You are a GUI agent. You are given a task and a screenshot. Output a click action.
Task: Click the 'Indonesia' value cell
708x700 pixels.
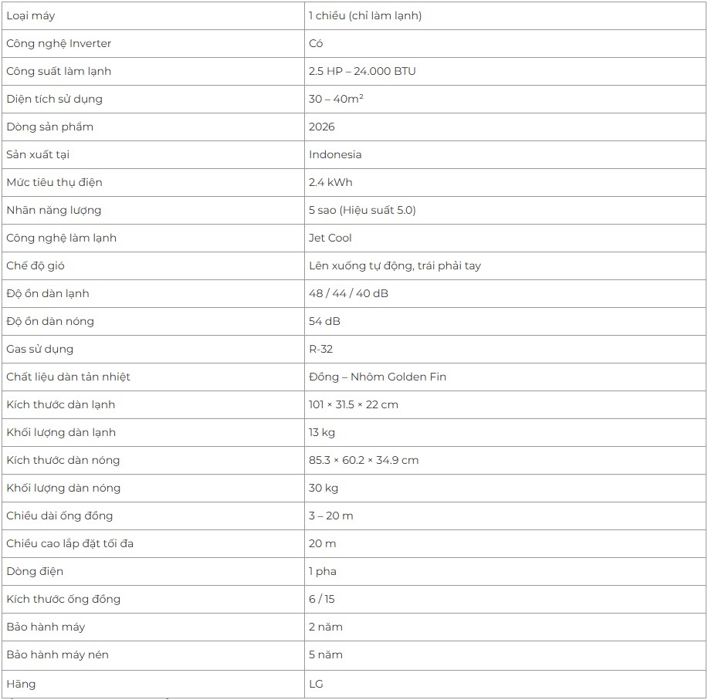click(335, 154)
